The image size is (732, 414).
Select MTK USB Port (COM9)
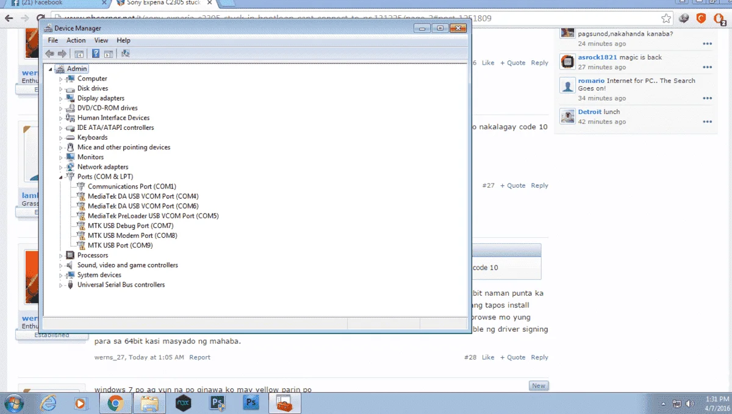coord(120,245)
